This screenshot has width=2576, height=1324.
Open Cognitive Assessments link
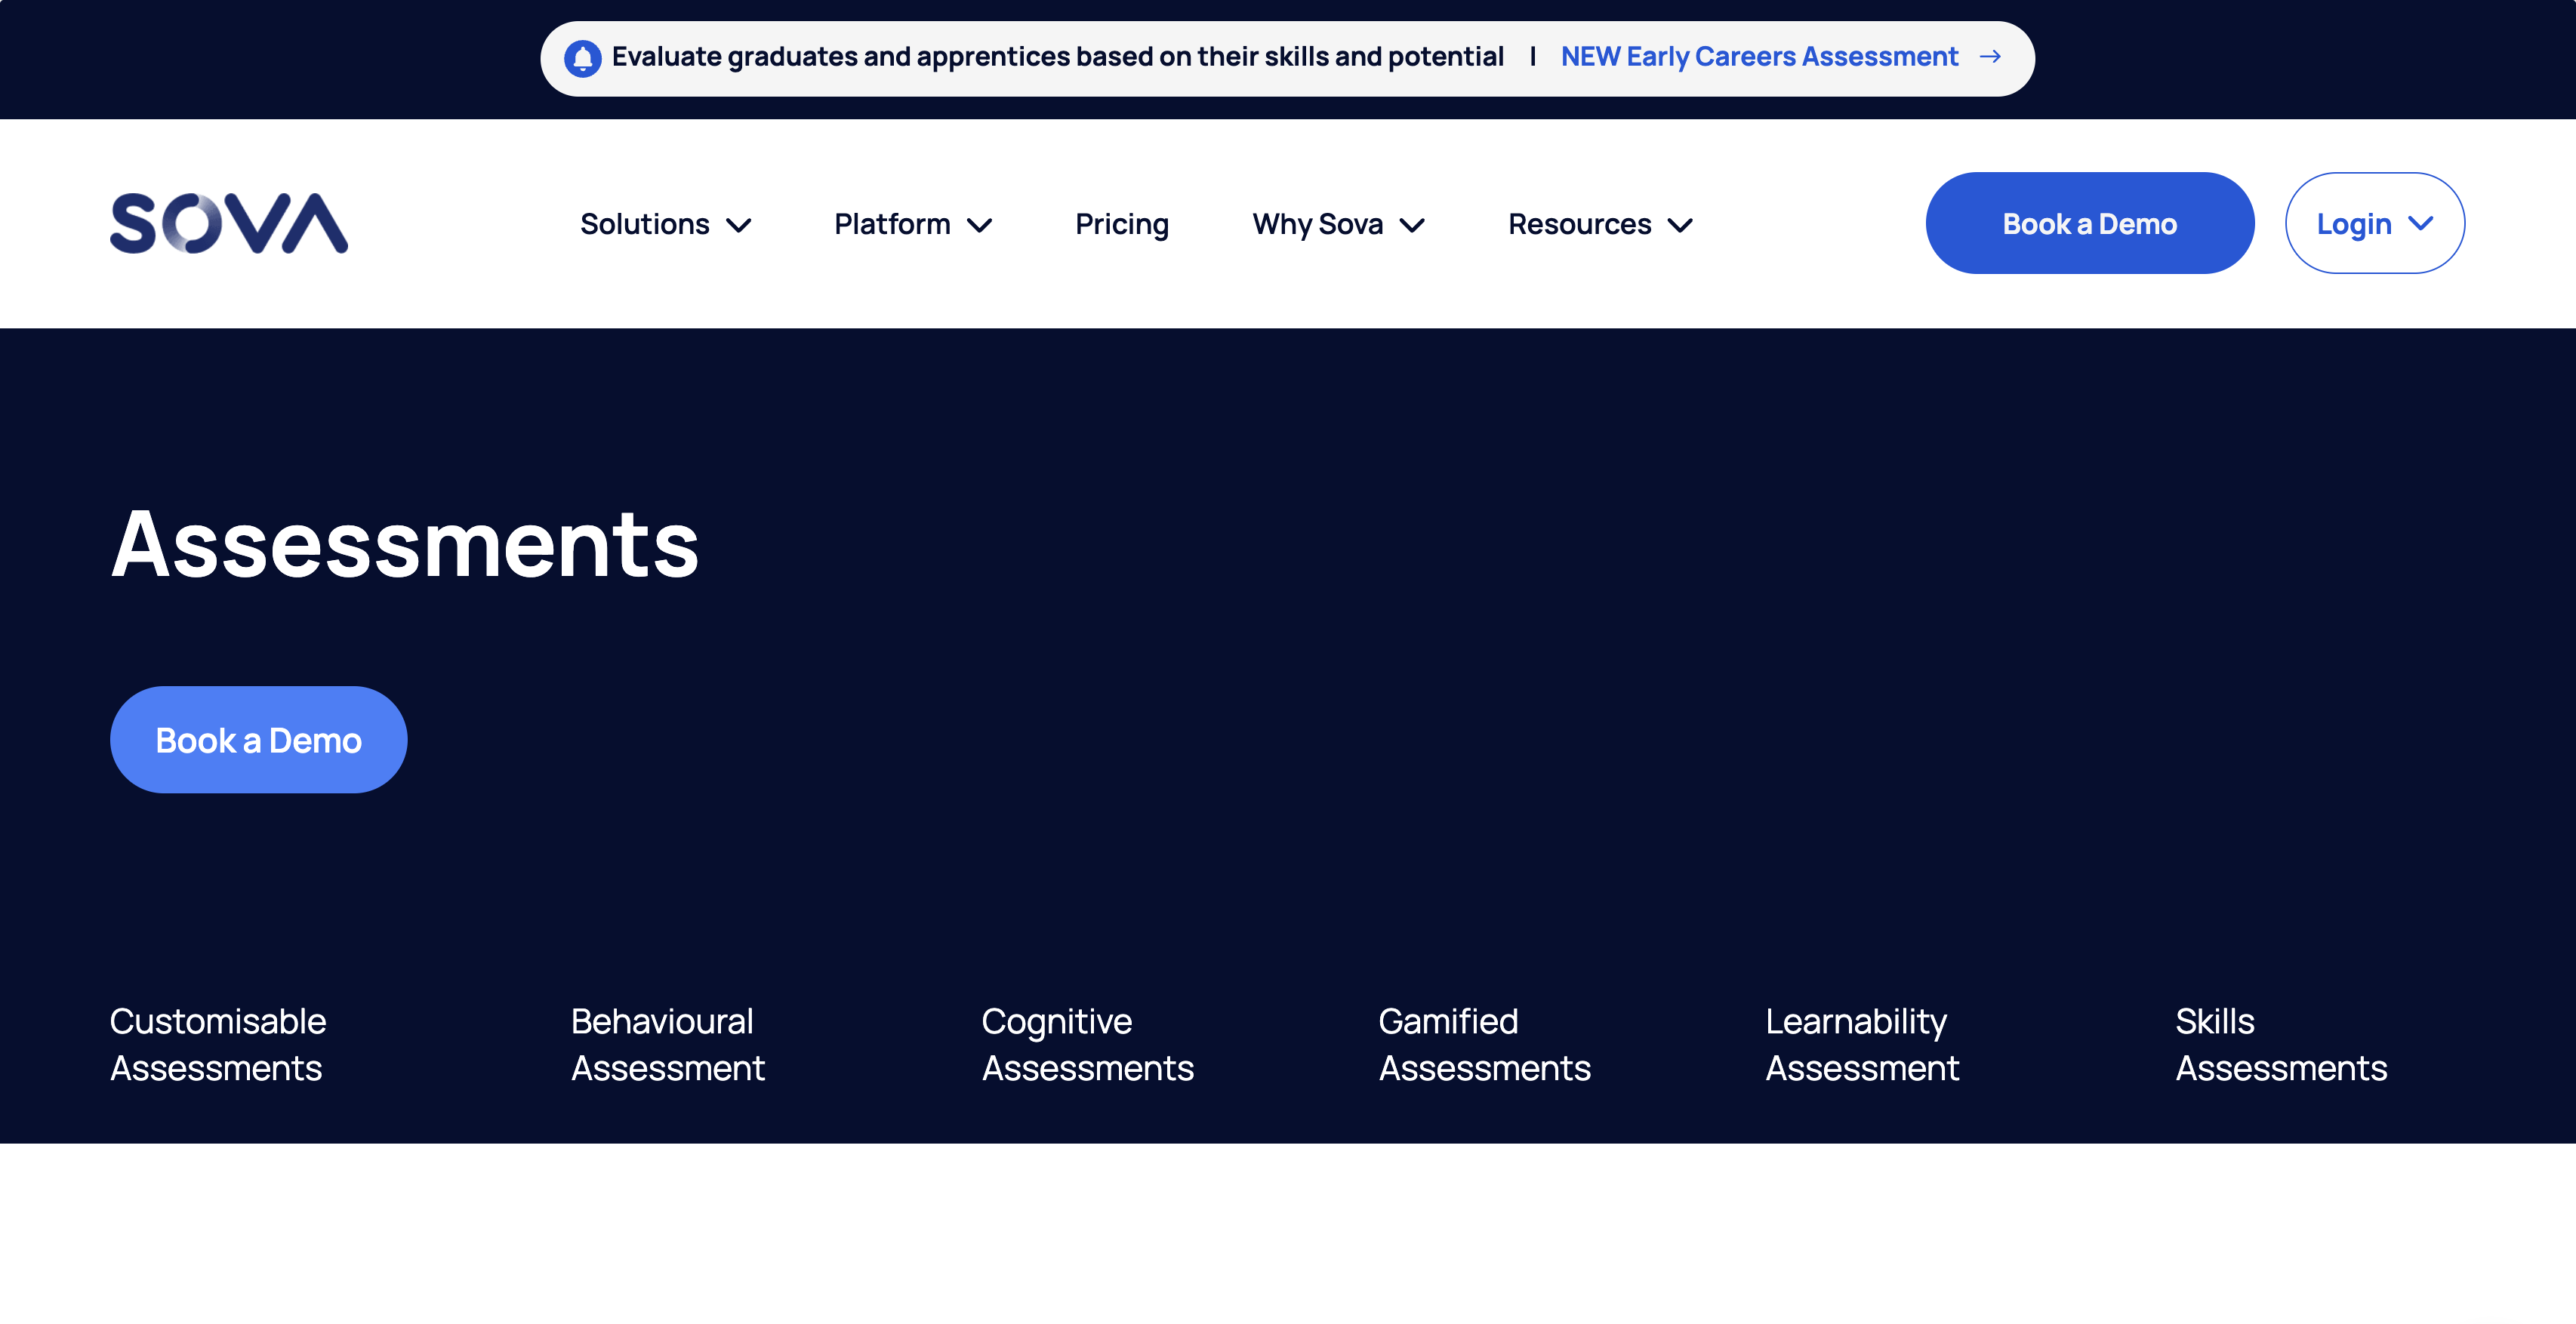click(1088, 1045)
